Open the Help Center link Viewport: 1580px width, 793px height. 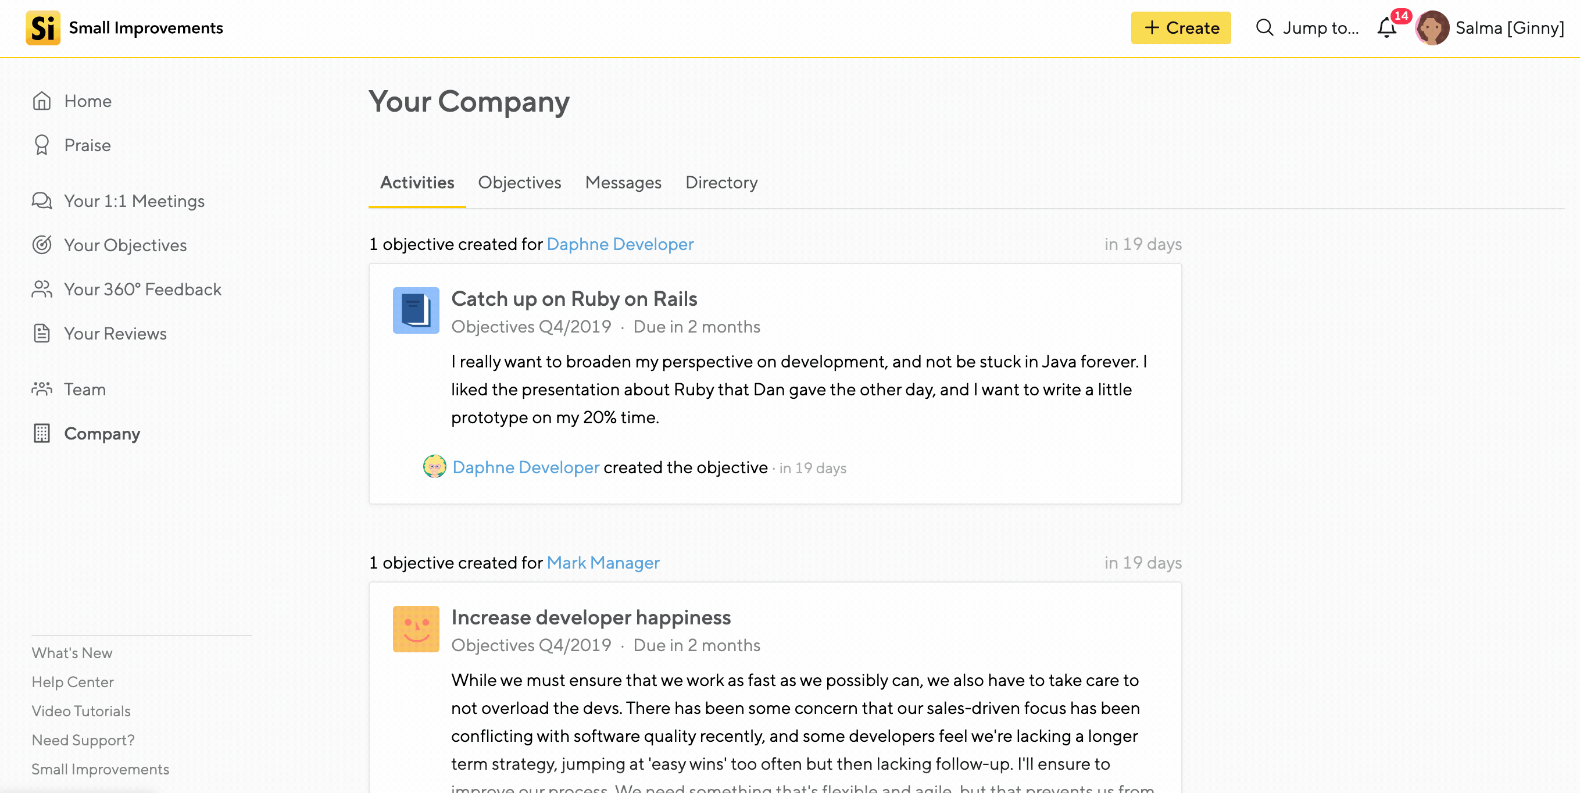point(73,682)
